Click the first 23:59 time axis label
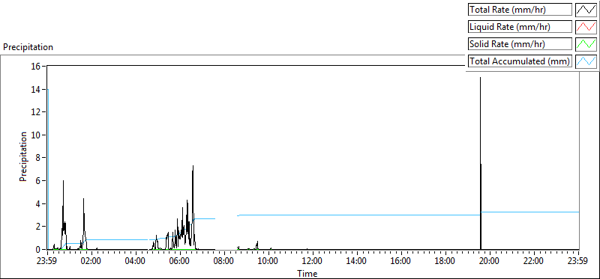This screenshot has width=600, height=279. click(x=47, y=262)
